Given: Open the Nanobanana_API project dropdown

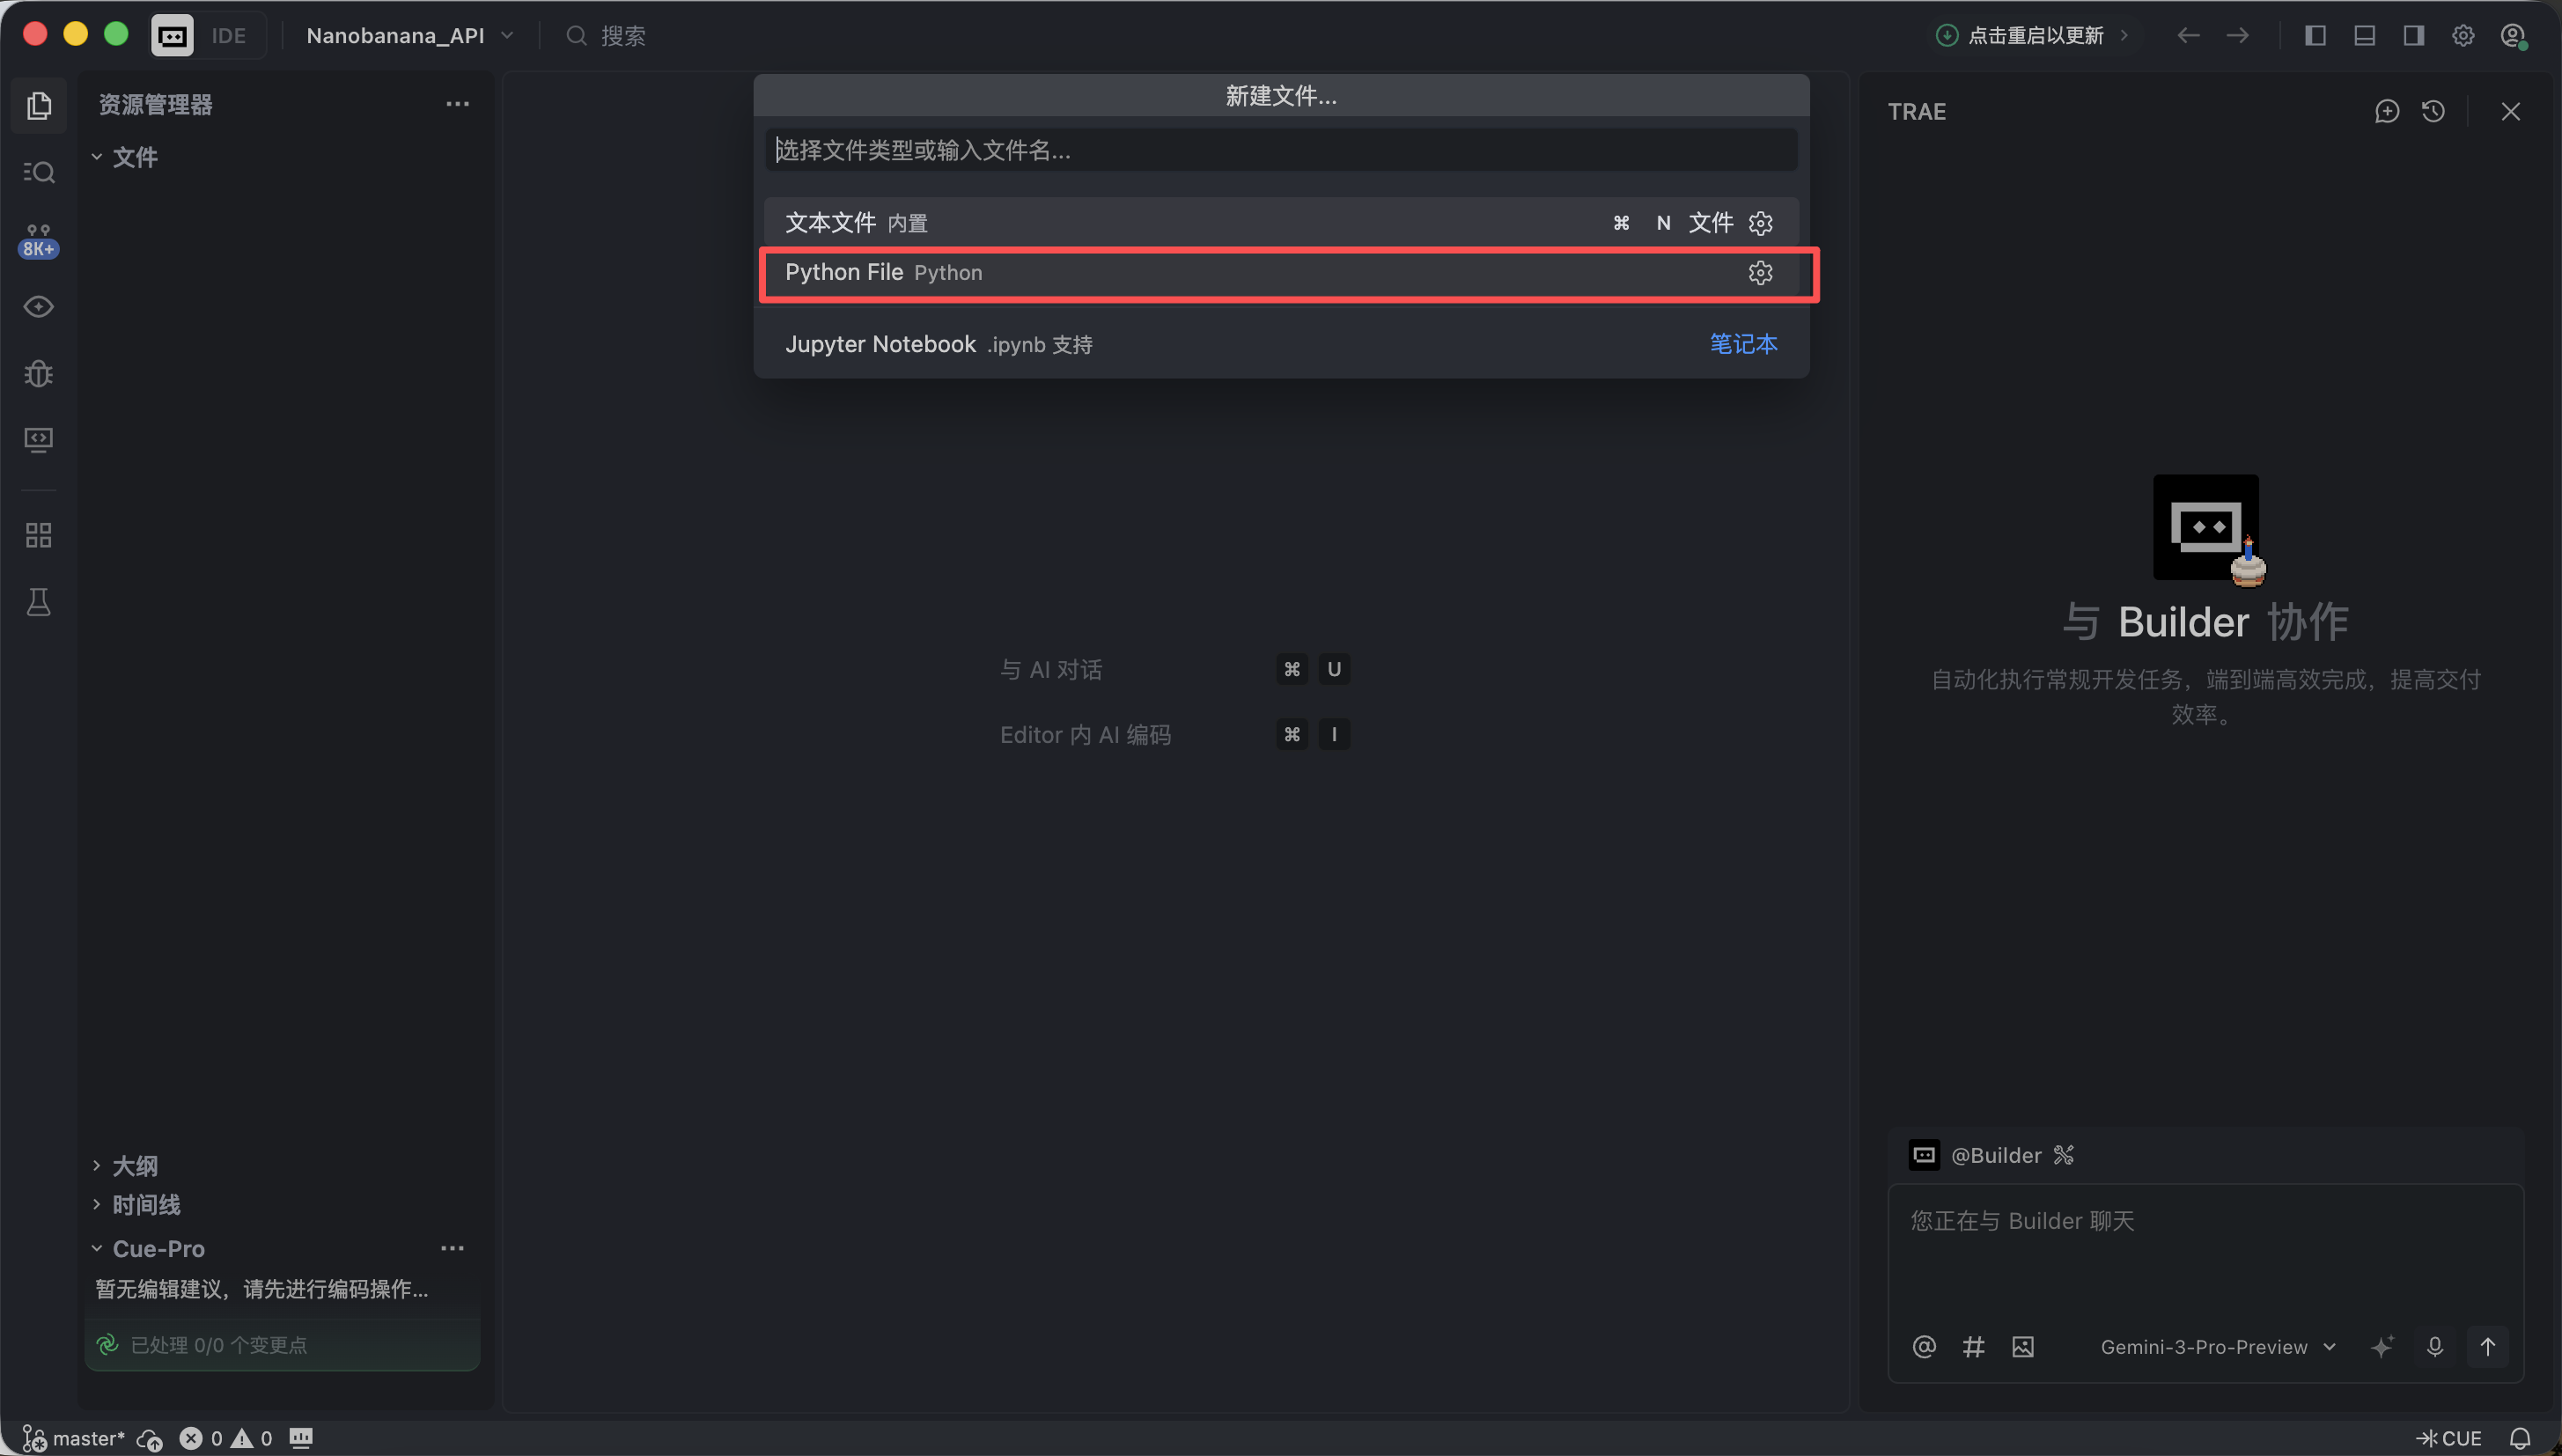Looking at the screenshot, I should click(409, 36).
